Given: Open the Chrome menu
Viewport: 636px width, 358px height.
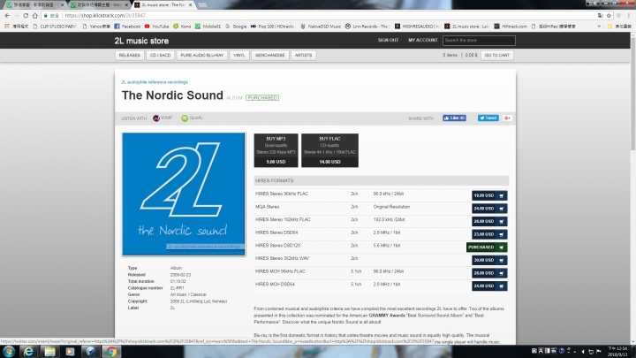Looking at the screenshot, I should pyautogui.click(x=629, y=15).
